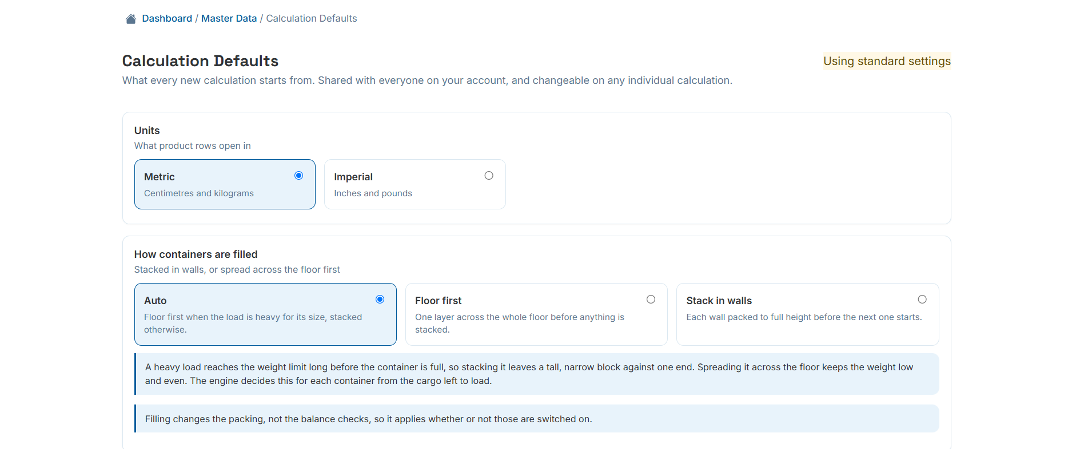
Task: Choose the Floor first radio button
Action: pyautogui.click(x=651, y=300)
